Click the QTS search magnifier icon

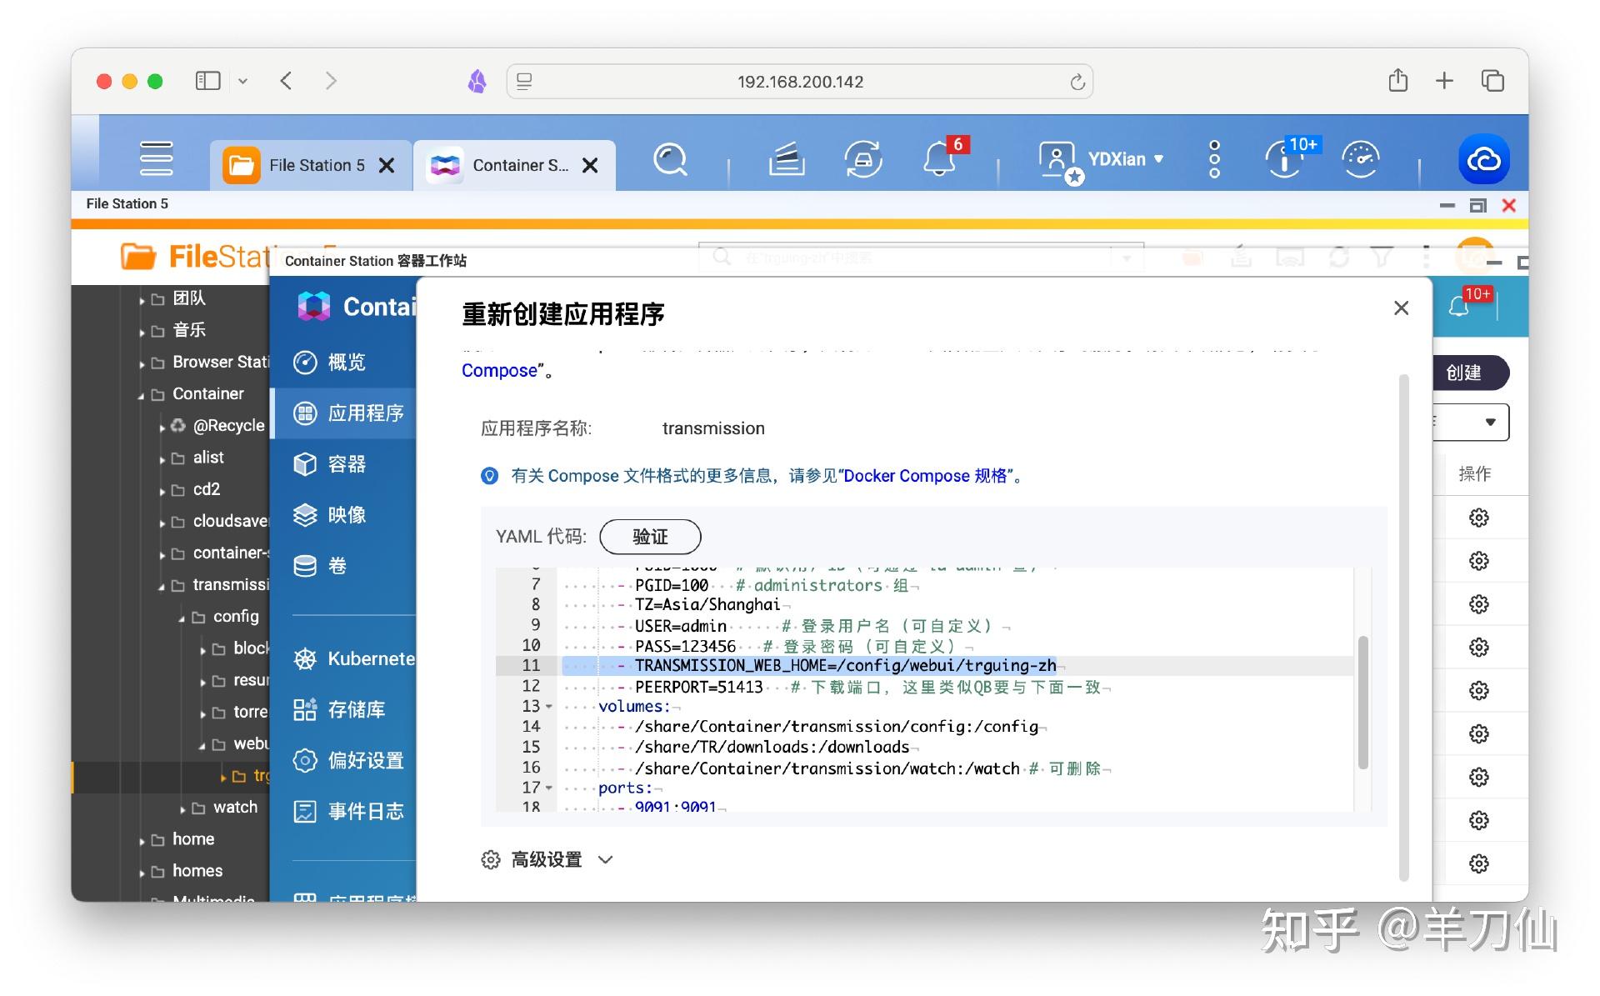(x=669, y=160)
